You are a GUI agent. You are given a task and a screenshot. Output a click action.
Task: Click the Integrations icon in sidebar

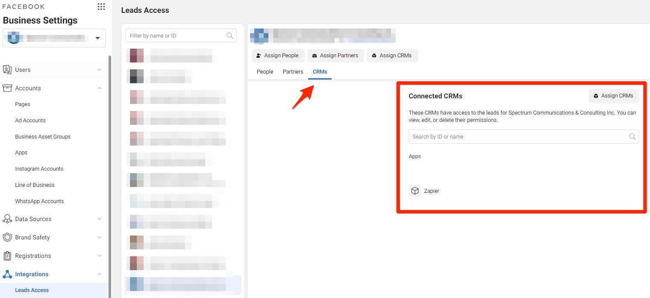7,274
